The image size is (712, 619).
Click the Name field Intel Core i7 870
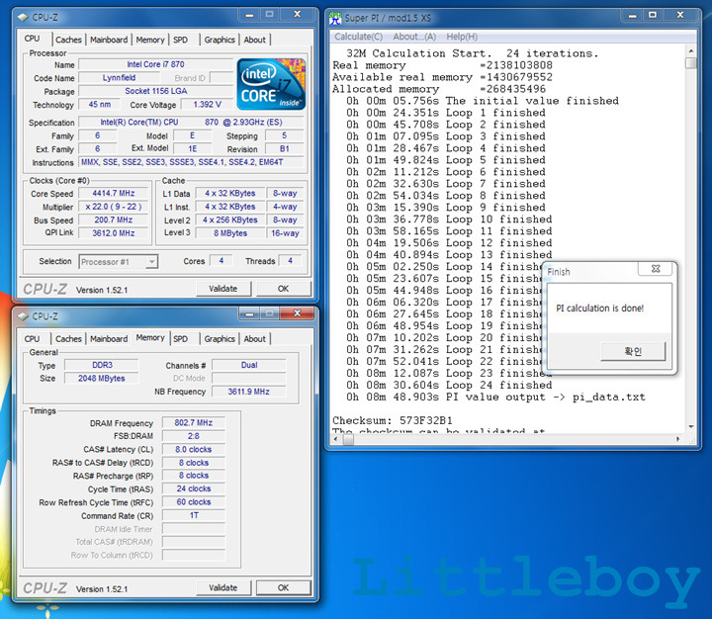(x=155, y=64)
